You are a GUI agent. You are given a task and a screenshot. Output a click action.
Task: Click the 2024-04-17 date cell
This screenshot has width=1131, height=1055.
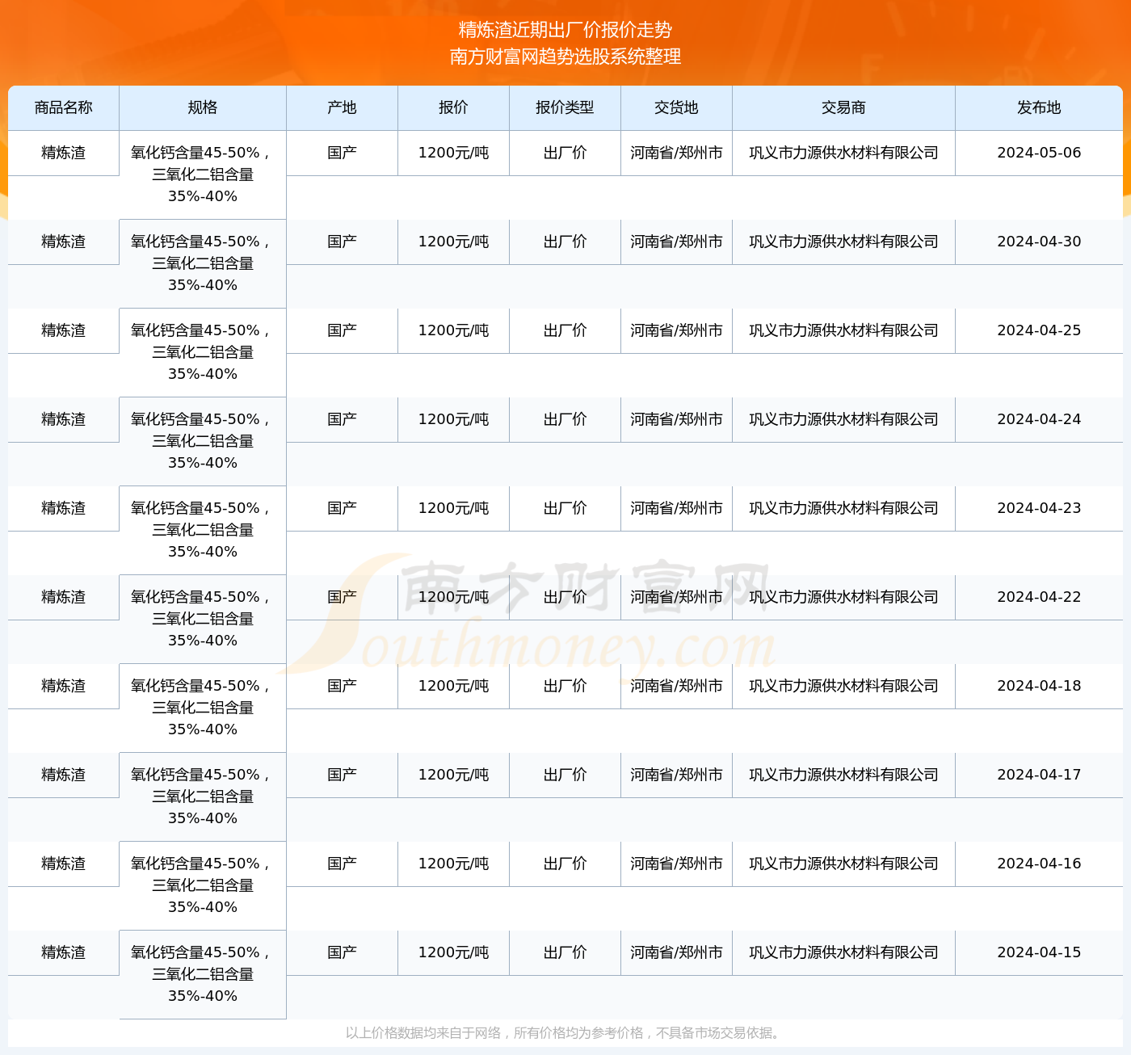[1039, 775]
